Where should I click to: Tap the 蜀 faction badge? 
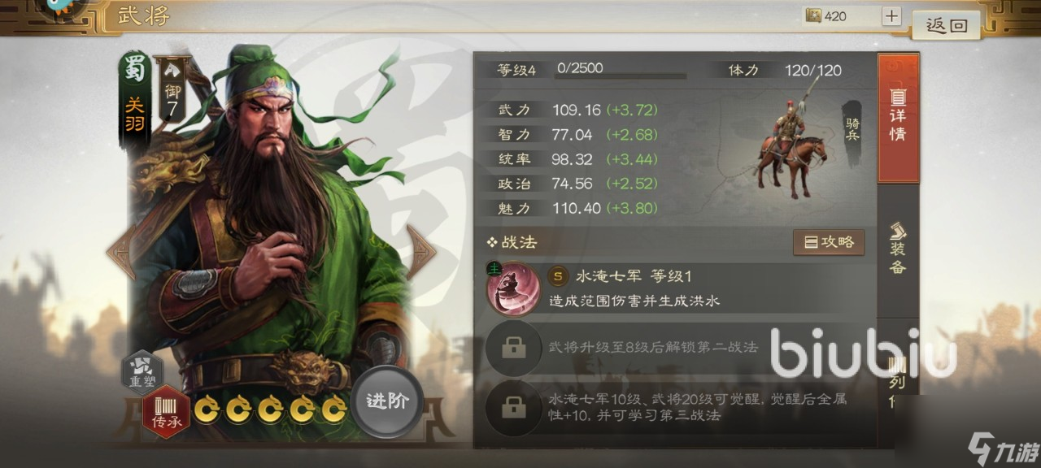[136, 69]
